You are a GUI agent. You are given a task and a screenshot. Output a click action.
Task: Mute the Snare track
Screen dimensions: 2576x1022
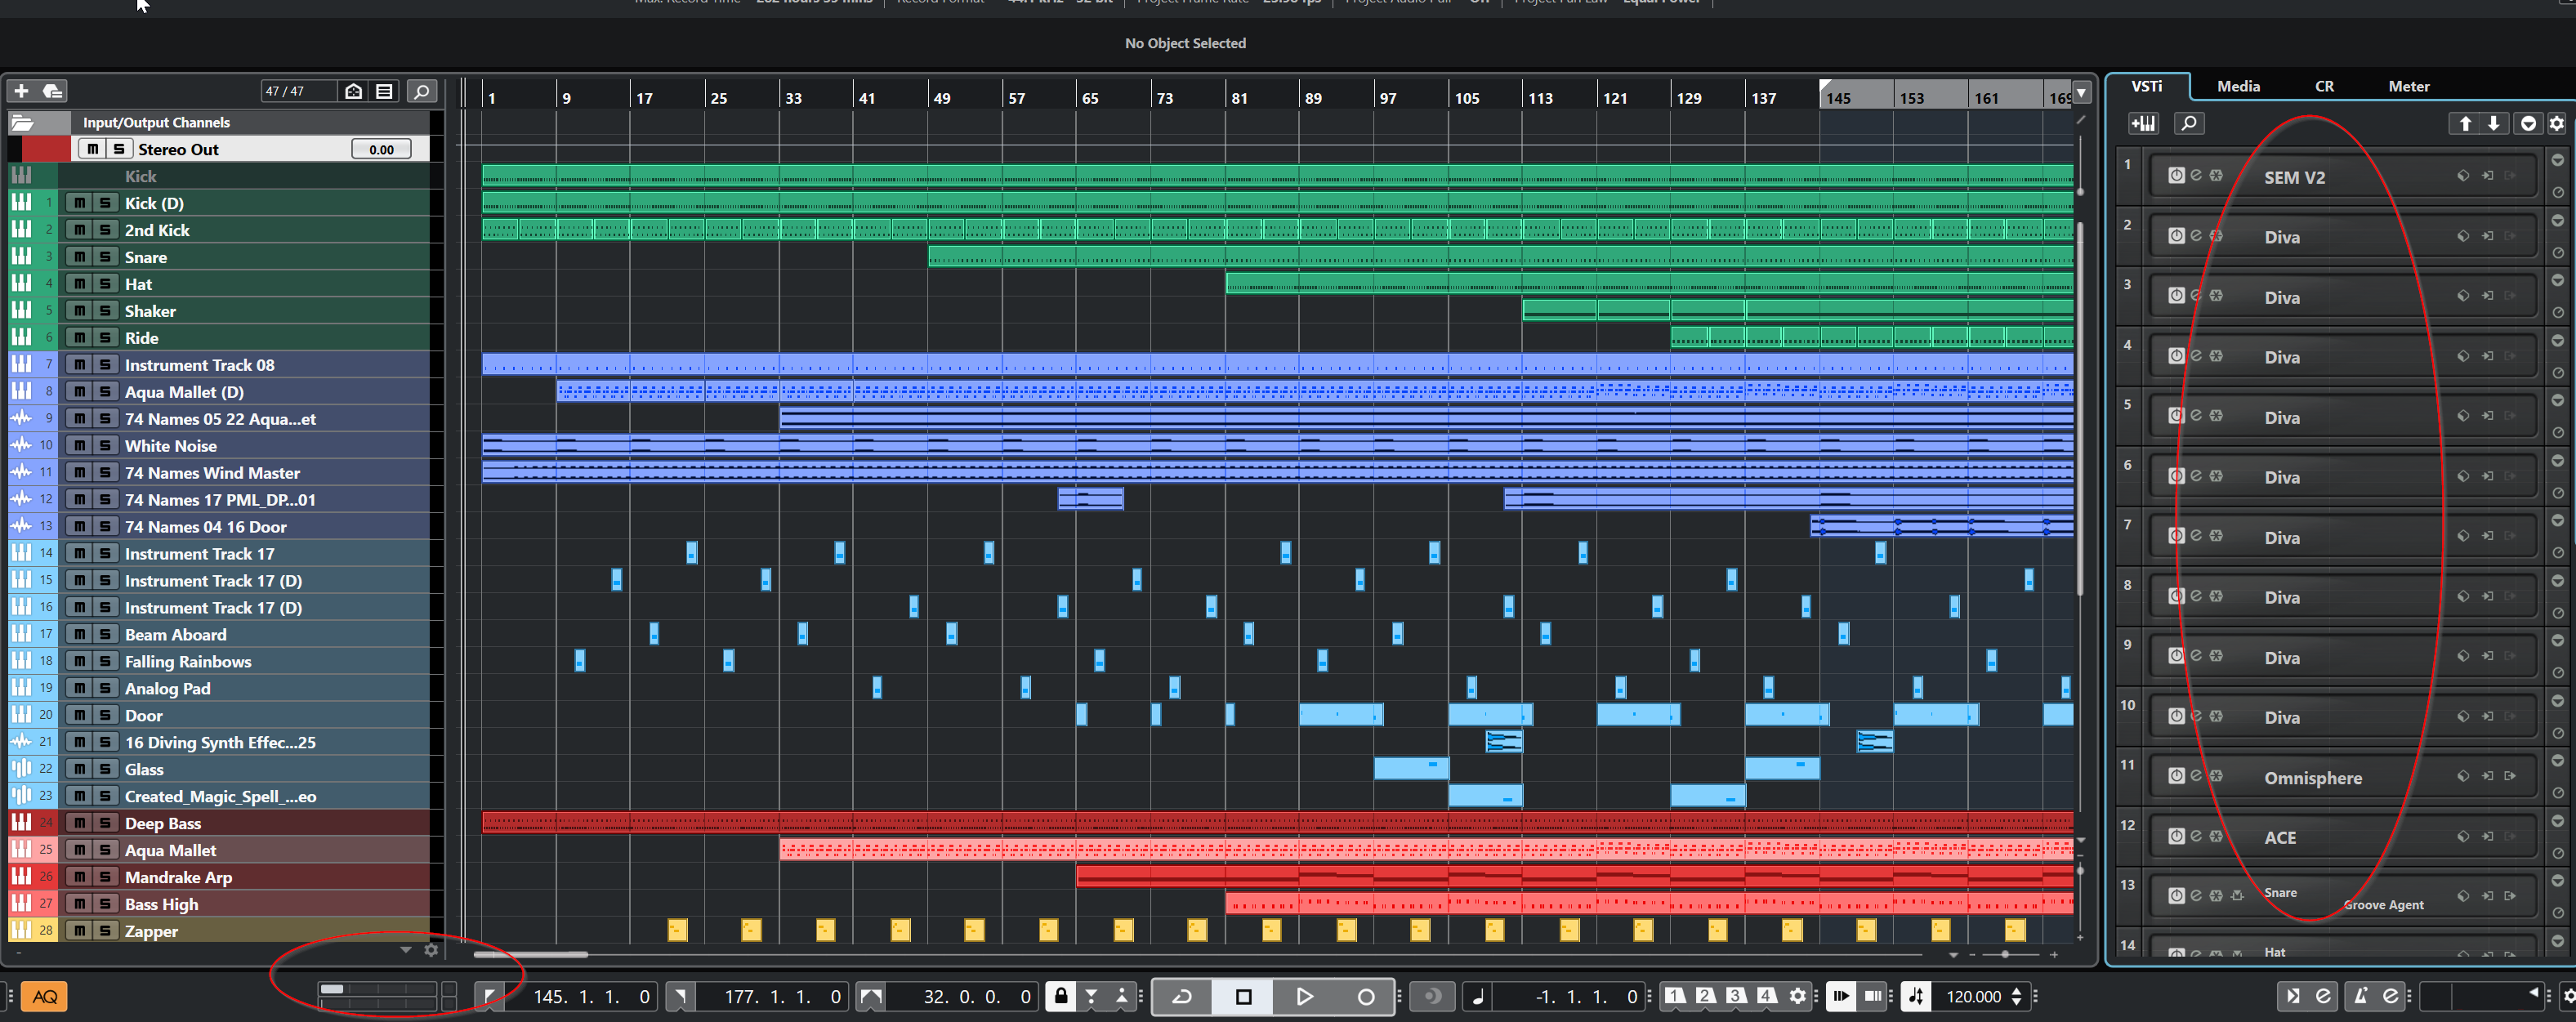[x=79, y=257]
